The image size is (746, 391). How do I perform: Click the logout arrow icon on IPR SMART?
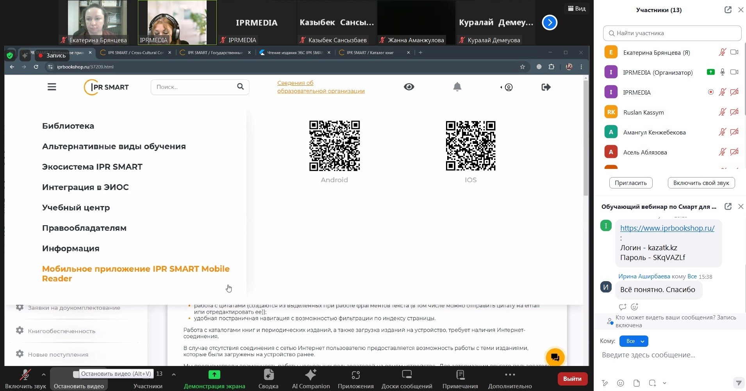546,87
